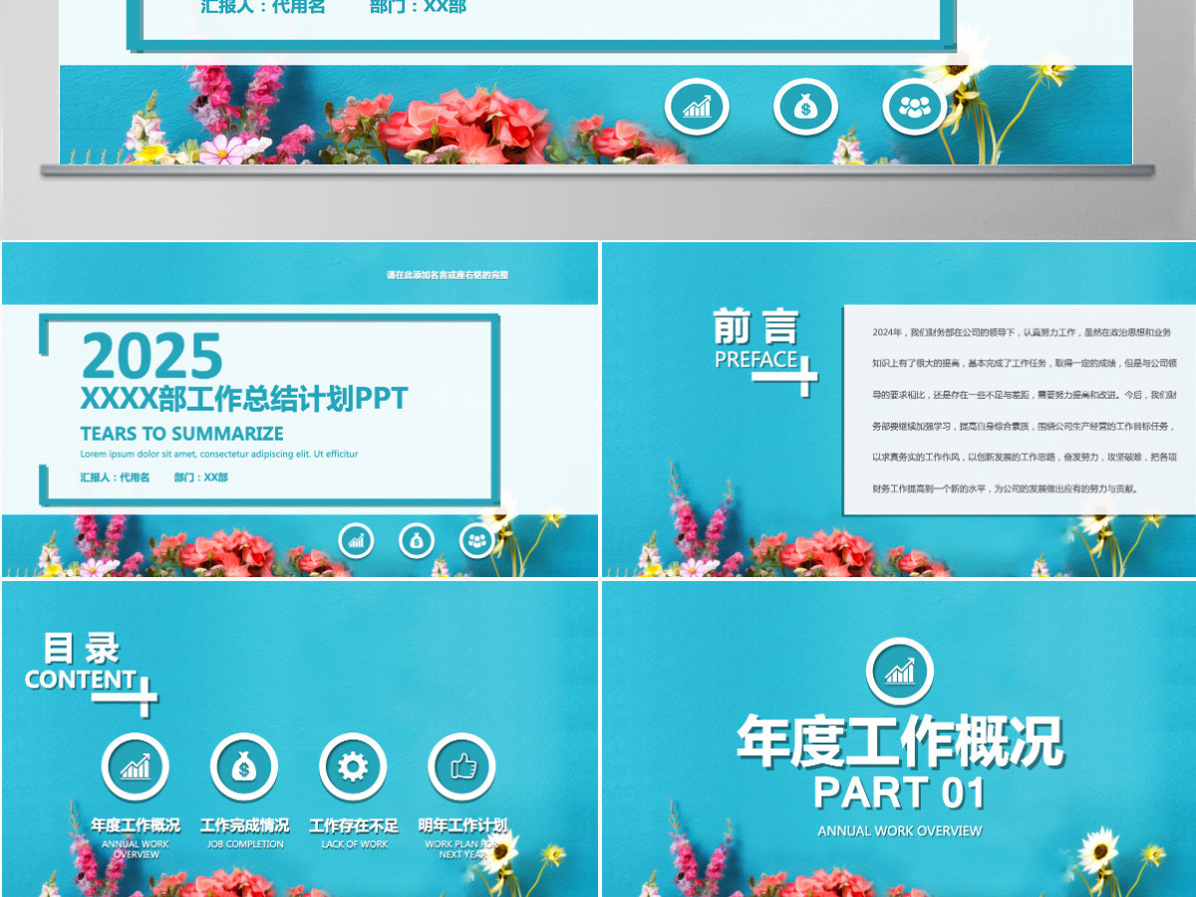Click 部门：XX部 on the 2025 cover slide

pyautogui.click(x=201, y=477)
